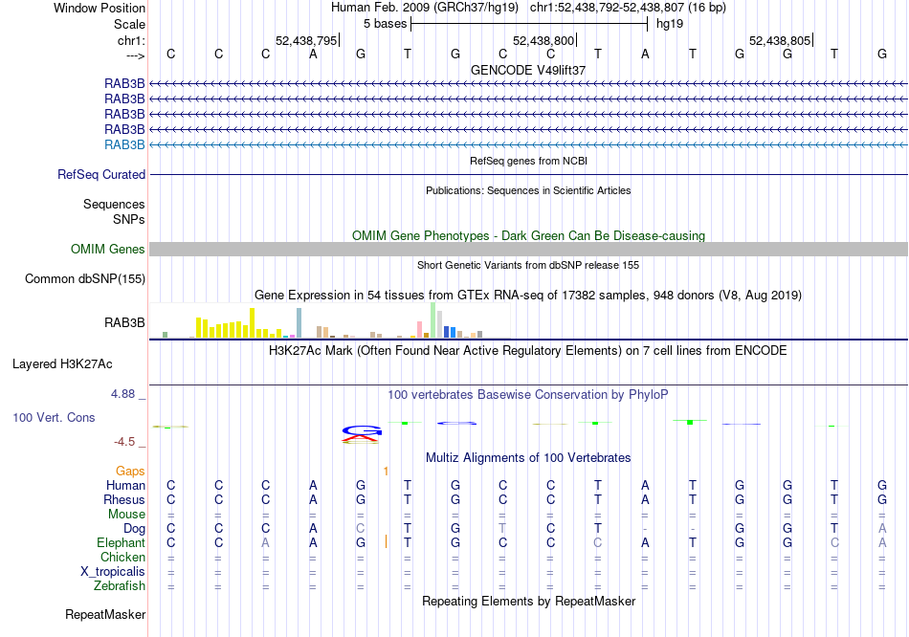Screen dimensions: 909x637
Task: Click the 52,438,795 position marker
Action: pyautogui.click(x=307, y=40)
